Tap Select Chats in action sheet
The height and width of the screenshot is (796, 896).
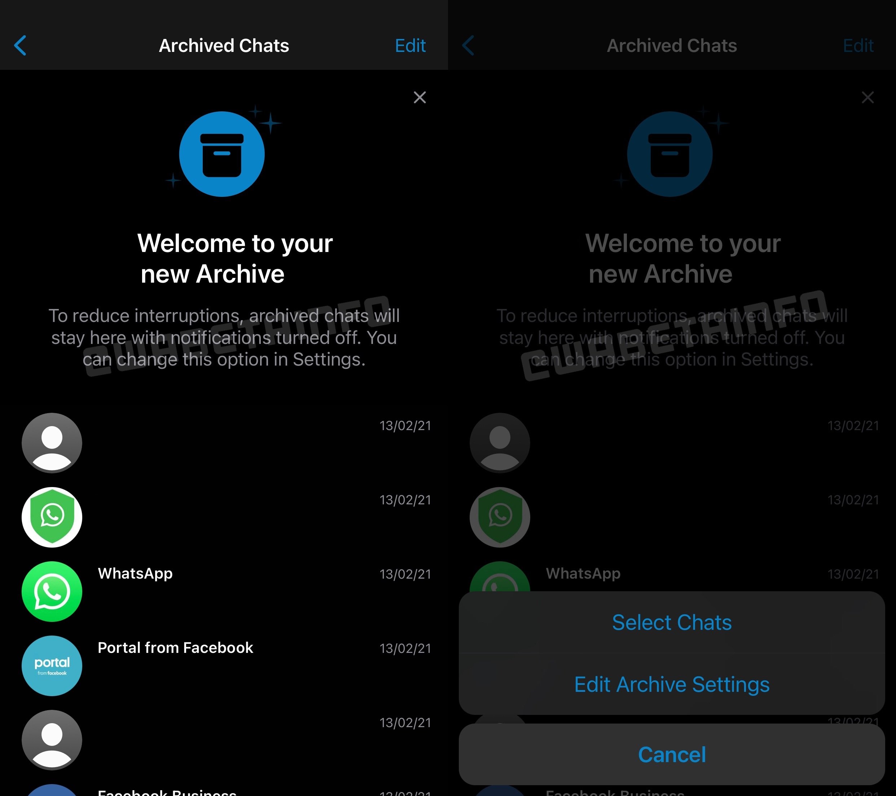(671, 622)
